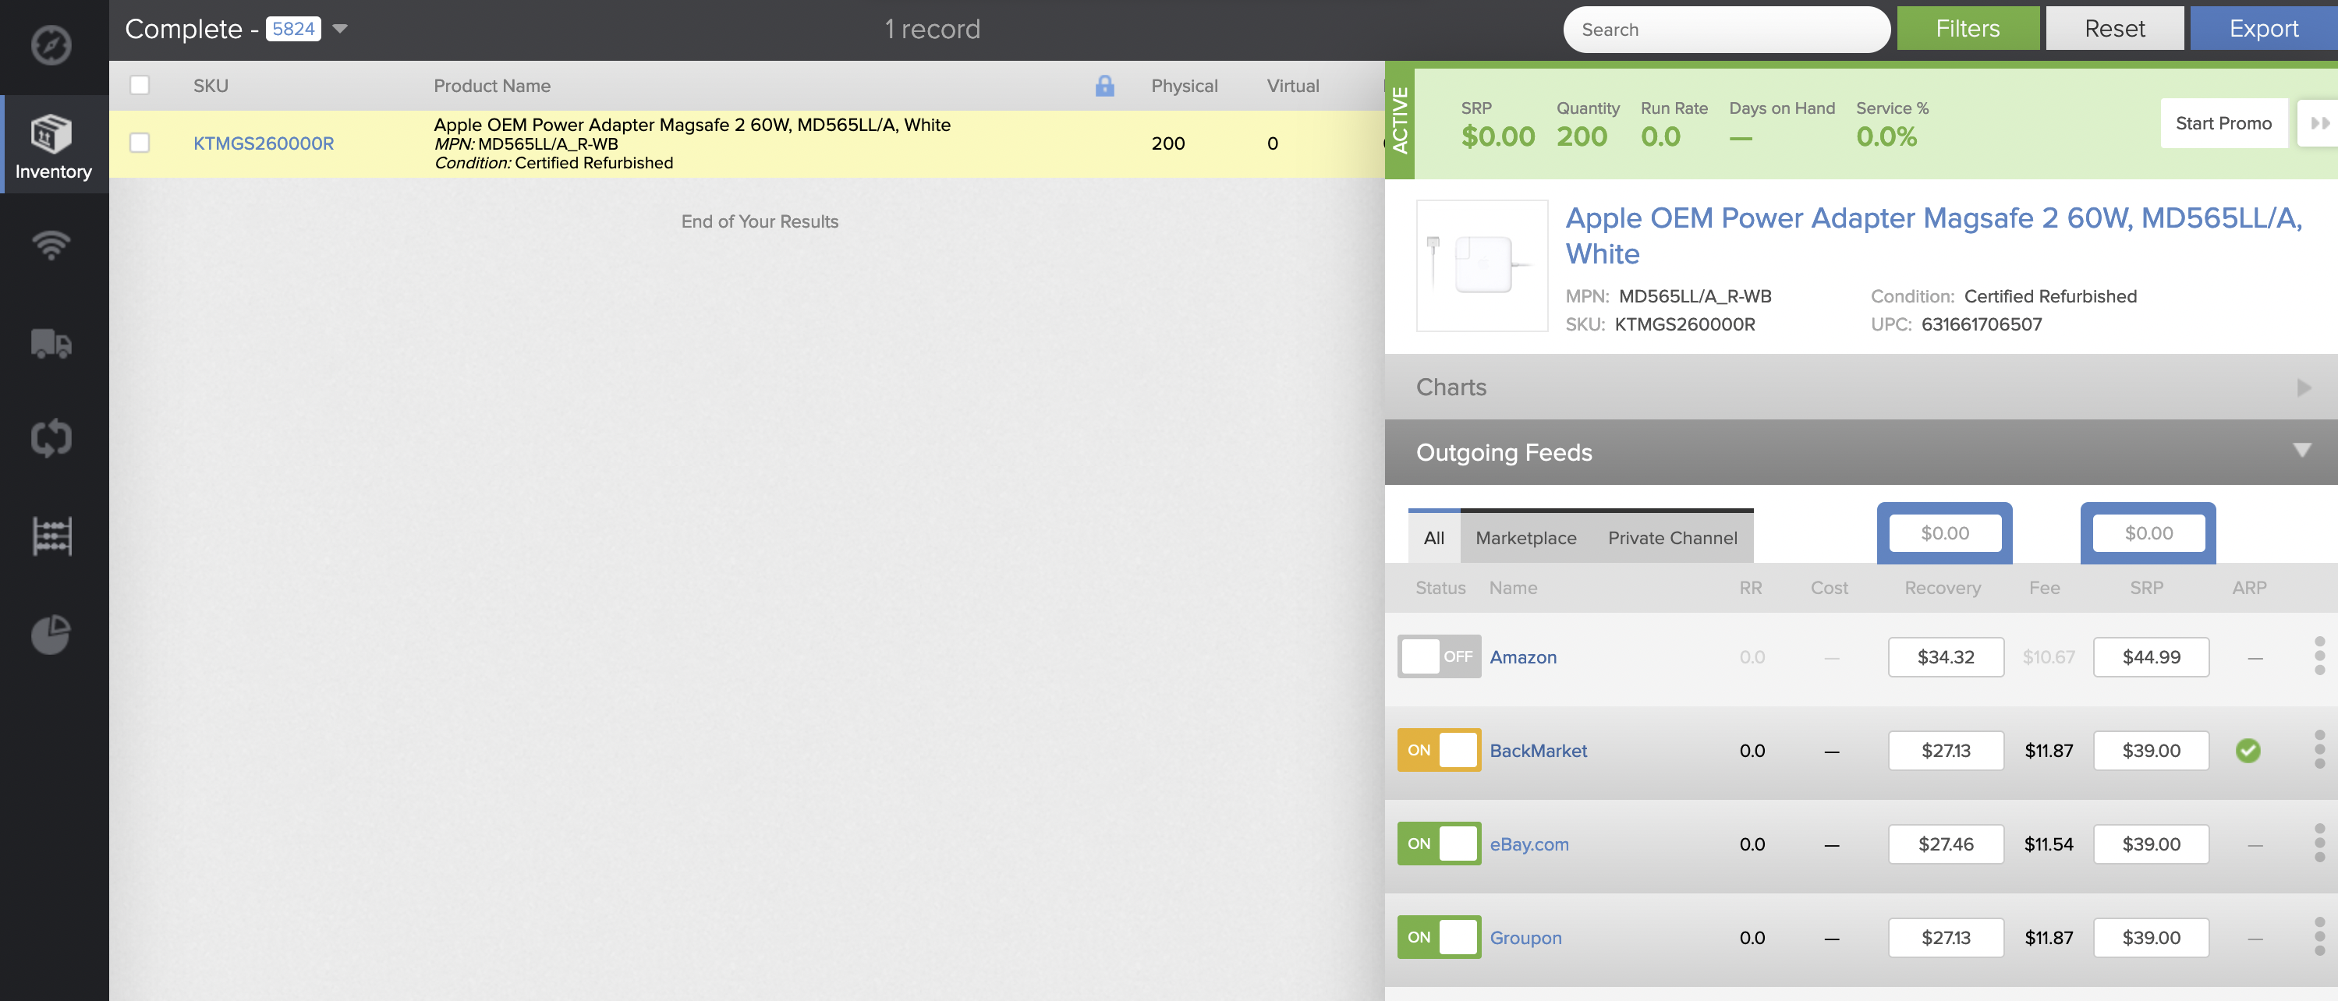Click the UPC value 631661706507

tap(1982, 324)
